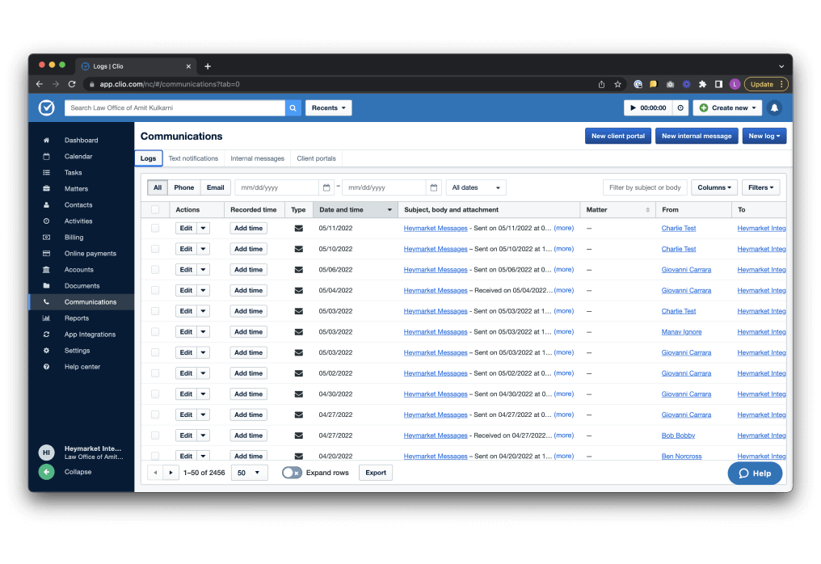Click the green Collapse arrow icon
The image size is (821, 564).
point(46,472)
